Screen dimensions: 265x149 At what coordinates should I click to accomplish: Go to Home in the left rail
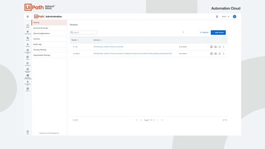click(28, 26)
